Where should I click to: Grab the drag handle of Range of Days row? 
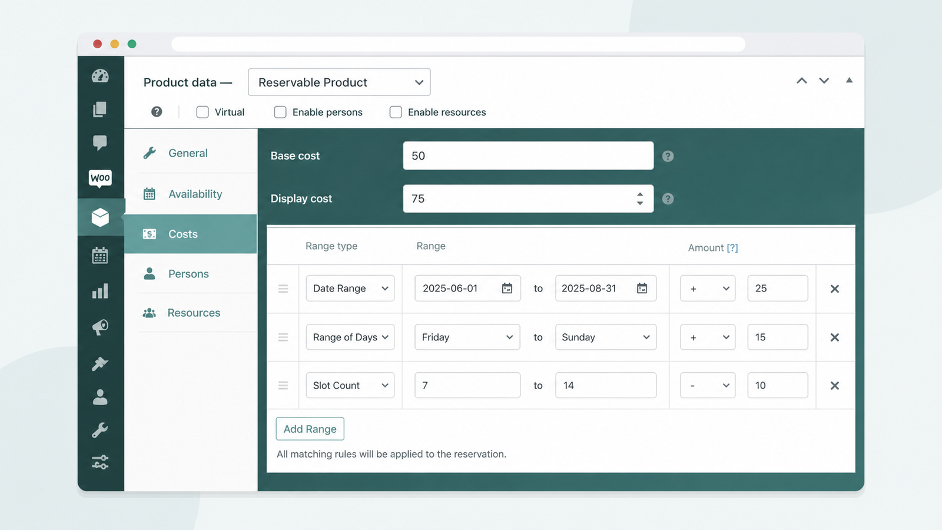(x=283, y=337)
